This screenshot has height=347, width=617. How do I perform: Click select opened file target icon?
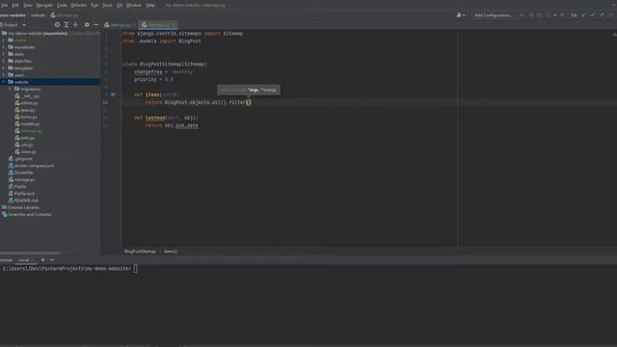(57, 25)
